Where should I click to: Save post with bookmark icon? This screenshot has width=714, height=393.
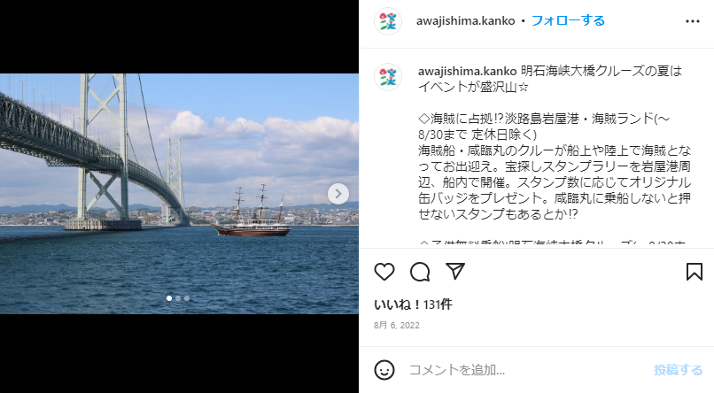[694, 272]
